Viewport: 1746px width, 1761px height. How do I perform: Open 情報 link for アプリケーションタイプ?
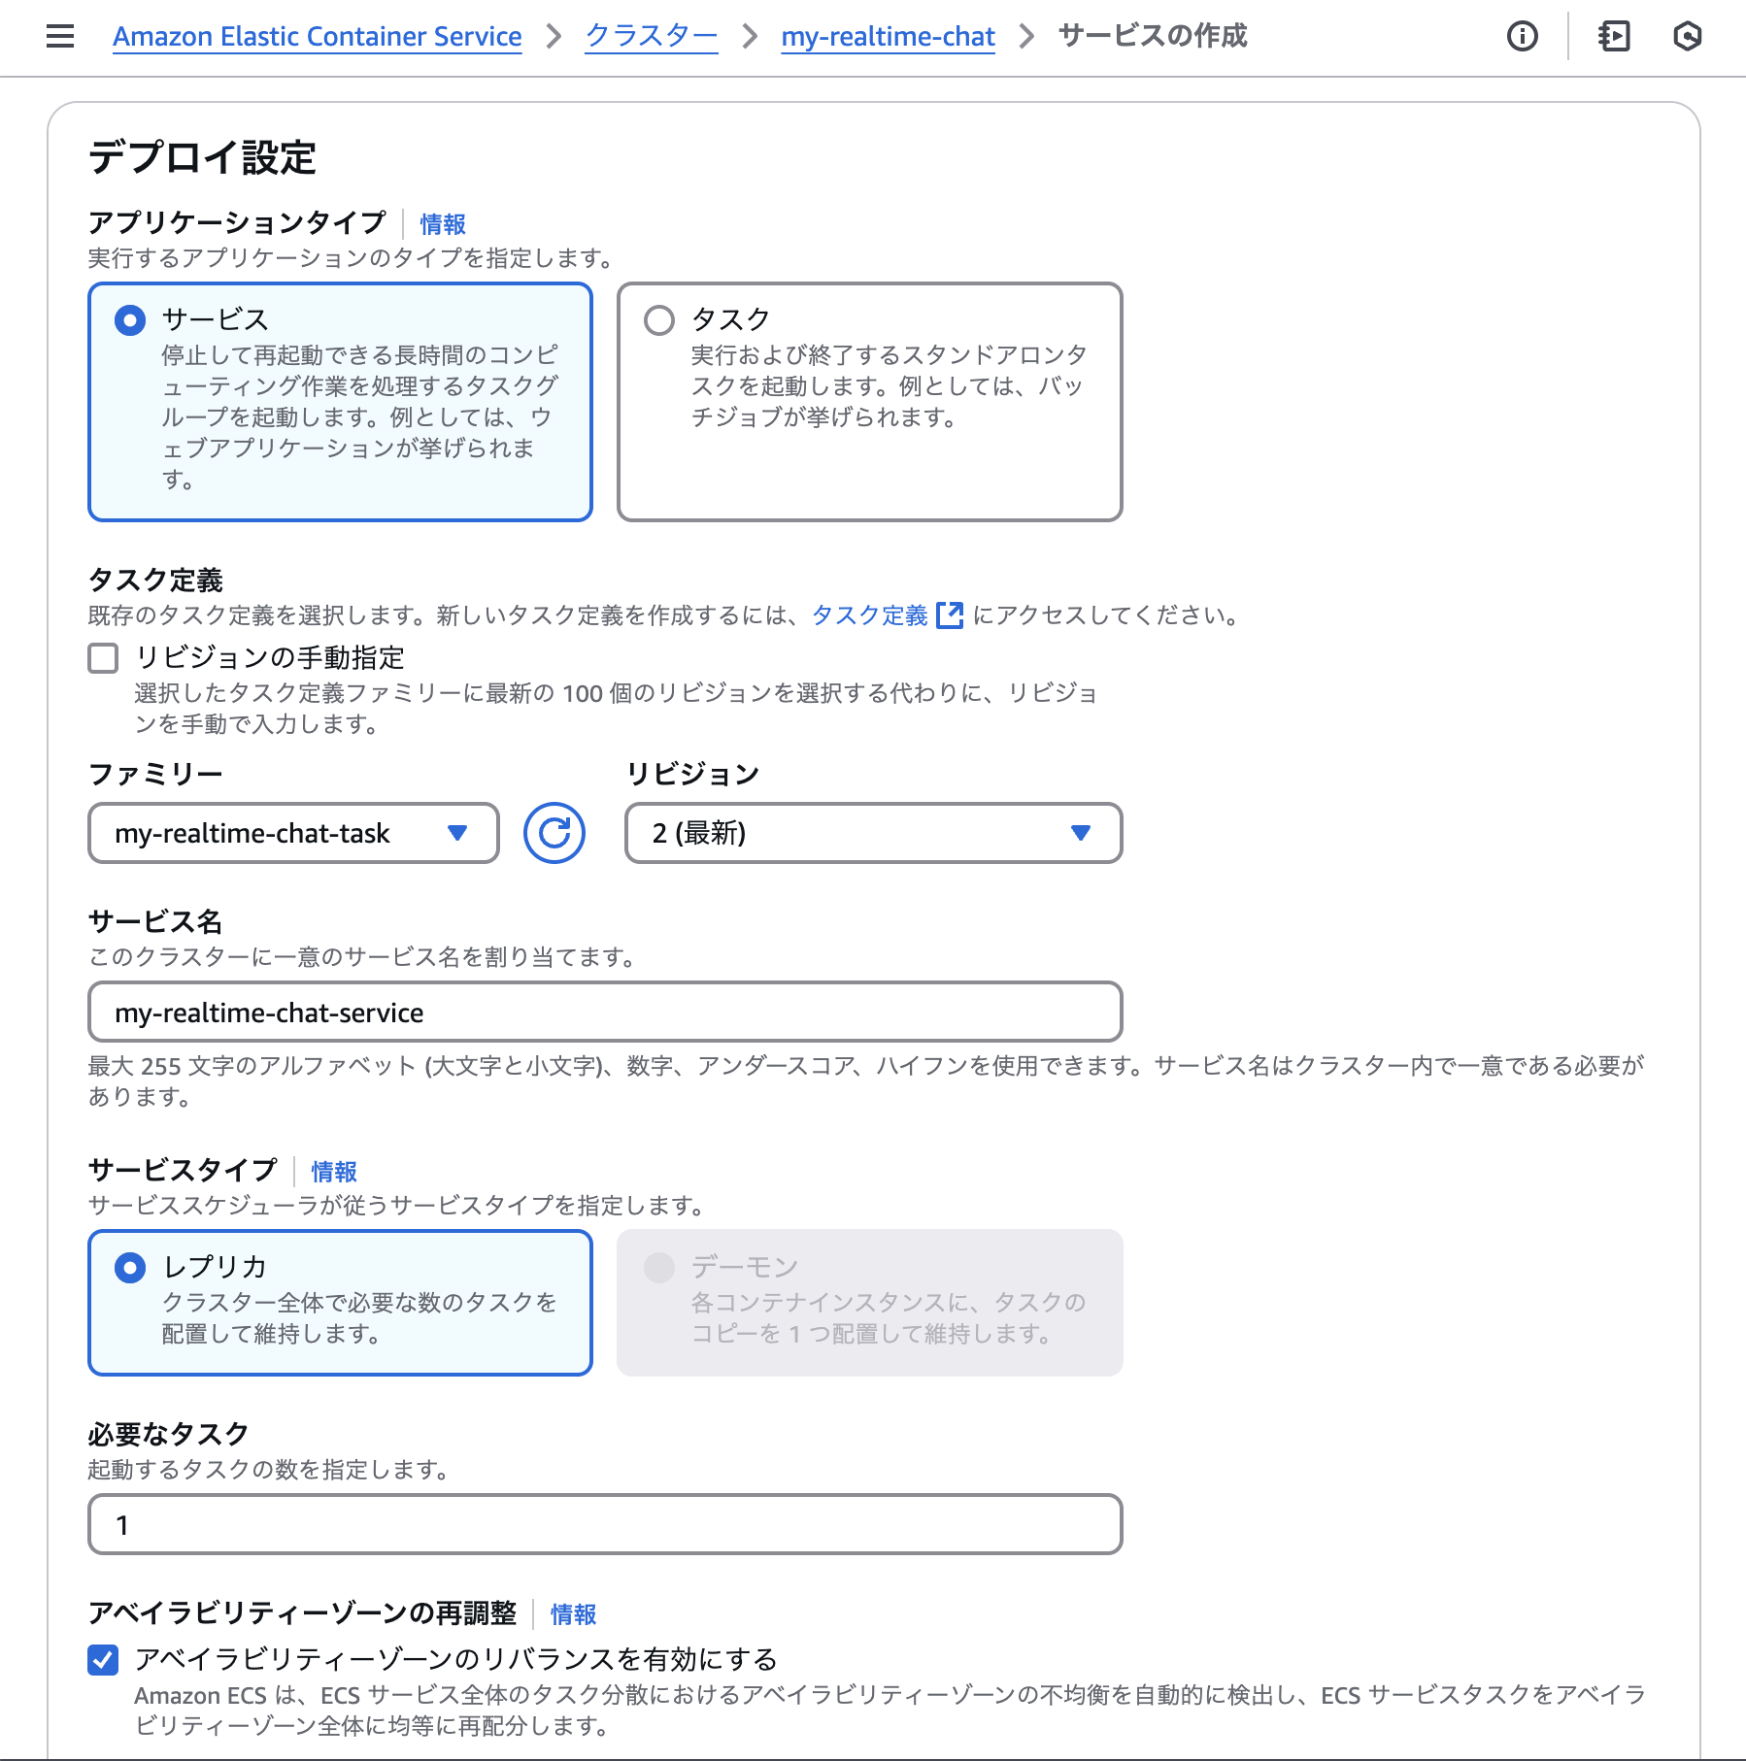(443, 224)
